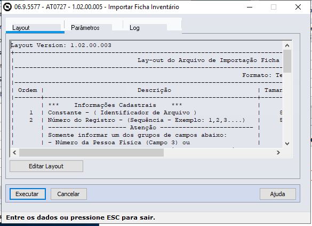Click the vertical scrollbar up arrow
The height and width of the screenshot is (226, 312).
[287, 45]
